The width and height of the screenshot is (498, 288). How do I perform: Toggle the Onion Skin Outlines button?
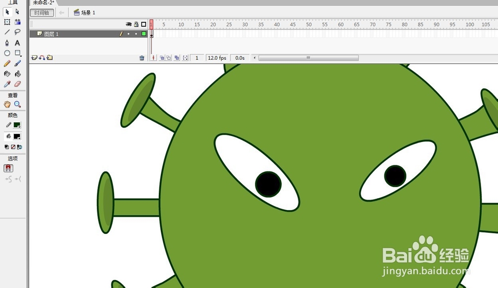tap(169, 58)
